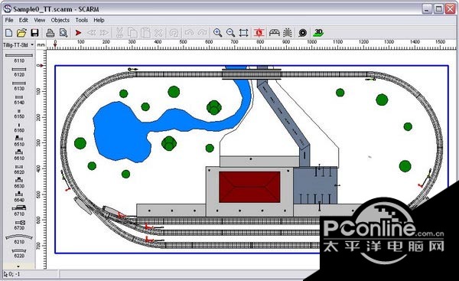Click the dark red station roof

click(x=249, y=187)
